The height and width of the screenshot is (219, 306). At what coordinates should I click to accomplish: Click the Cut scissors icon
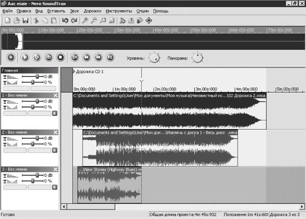(36, 20)
